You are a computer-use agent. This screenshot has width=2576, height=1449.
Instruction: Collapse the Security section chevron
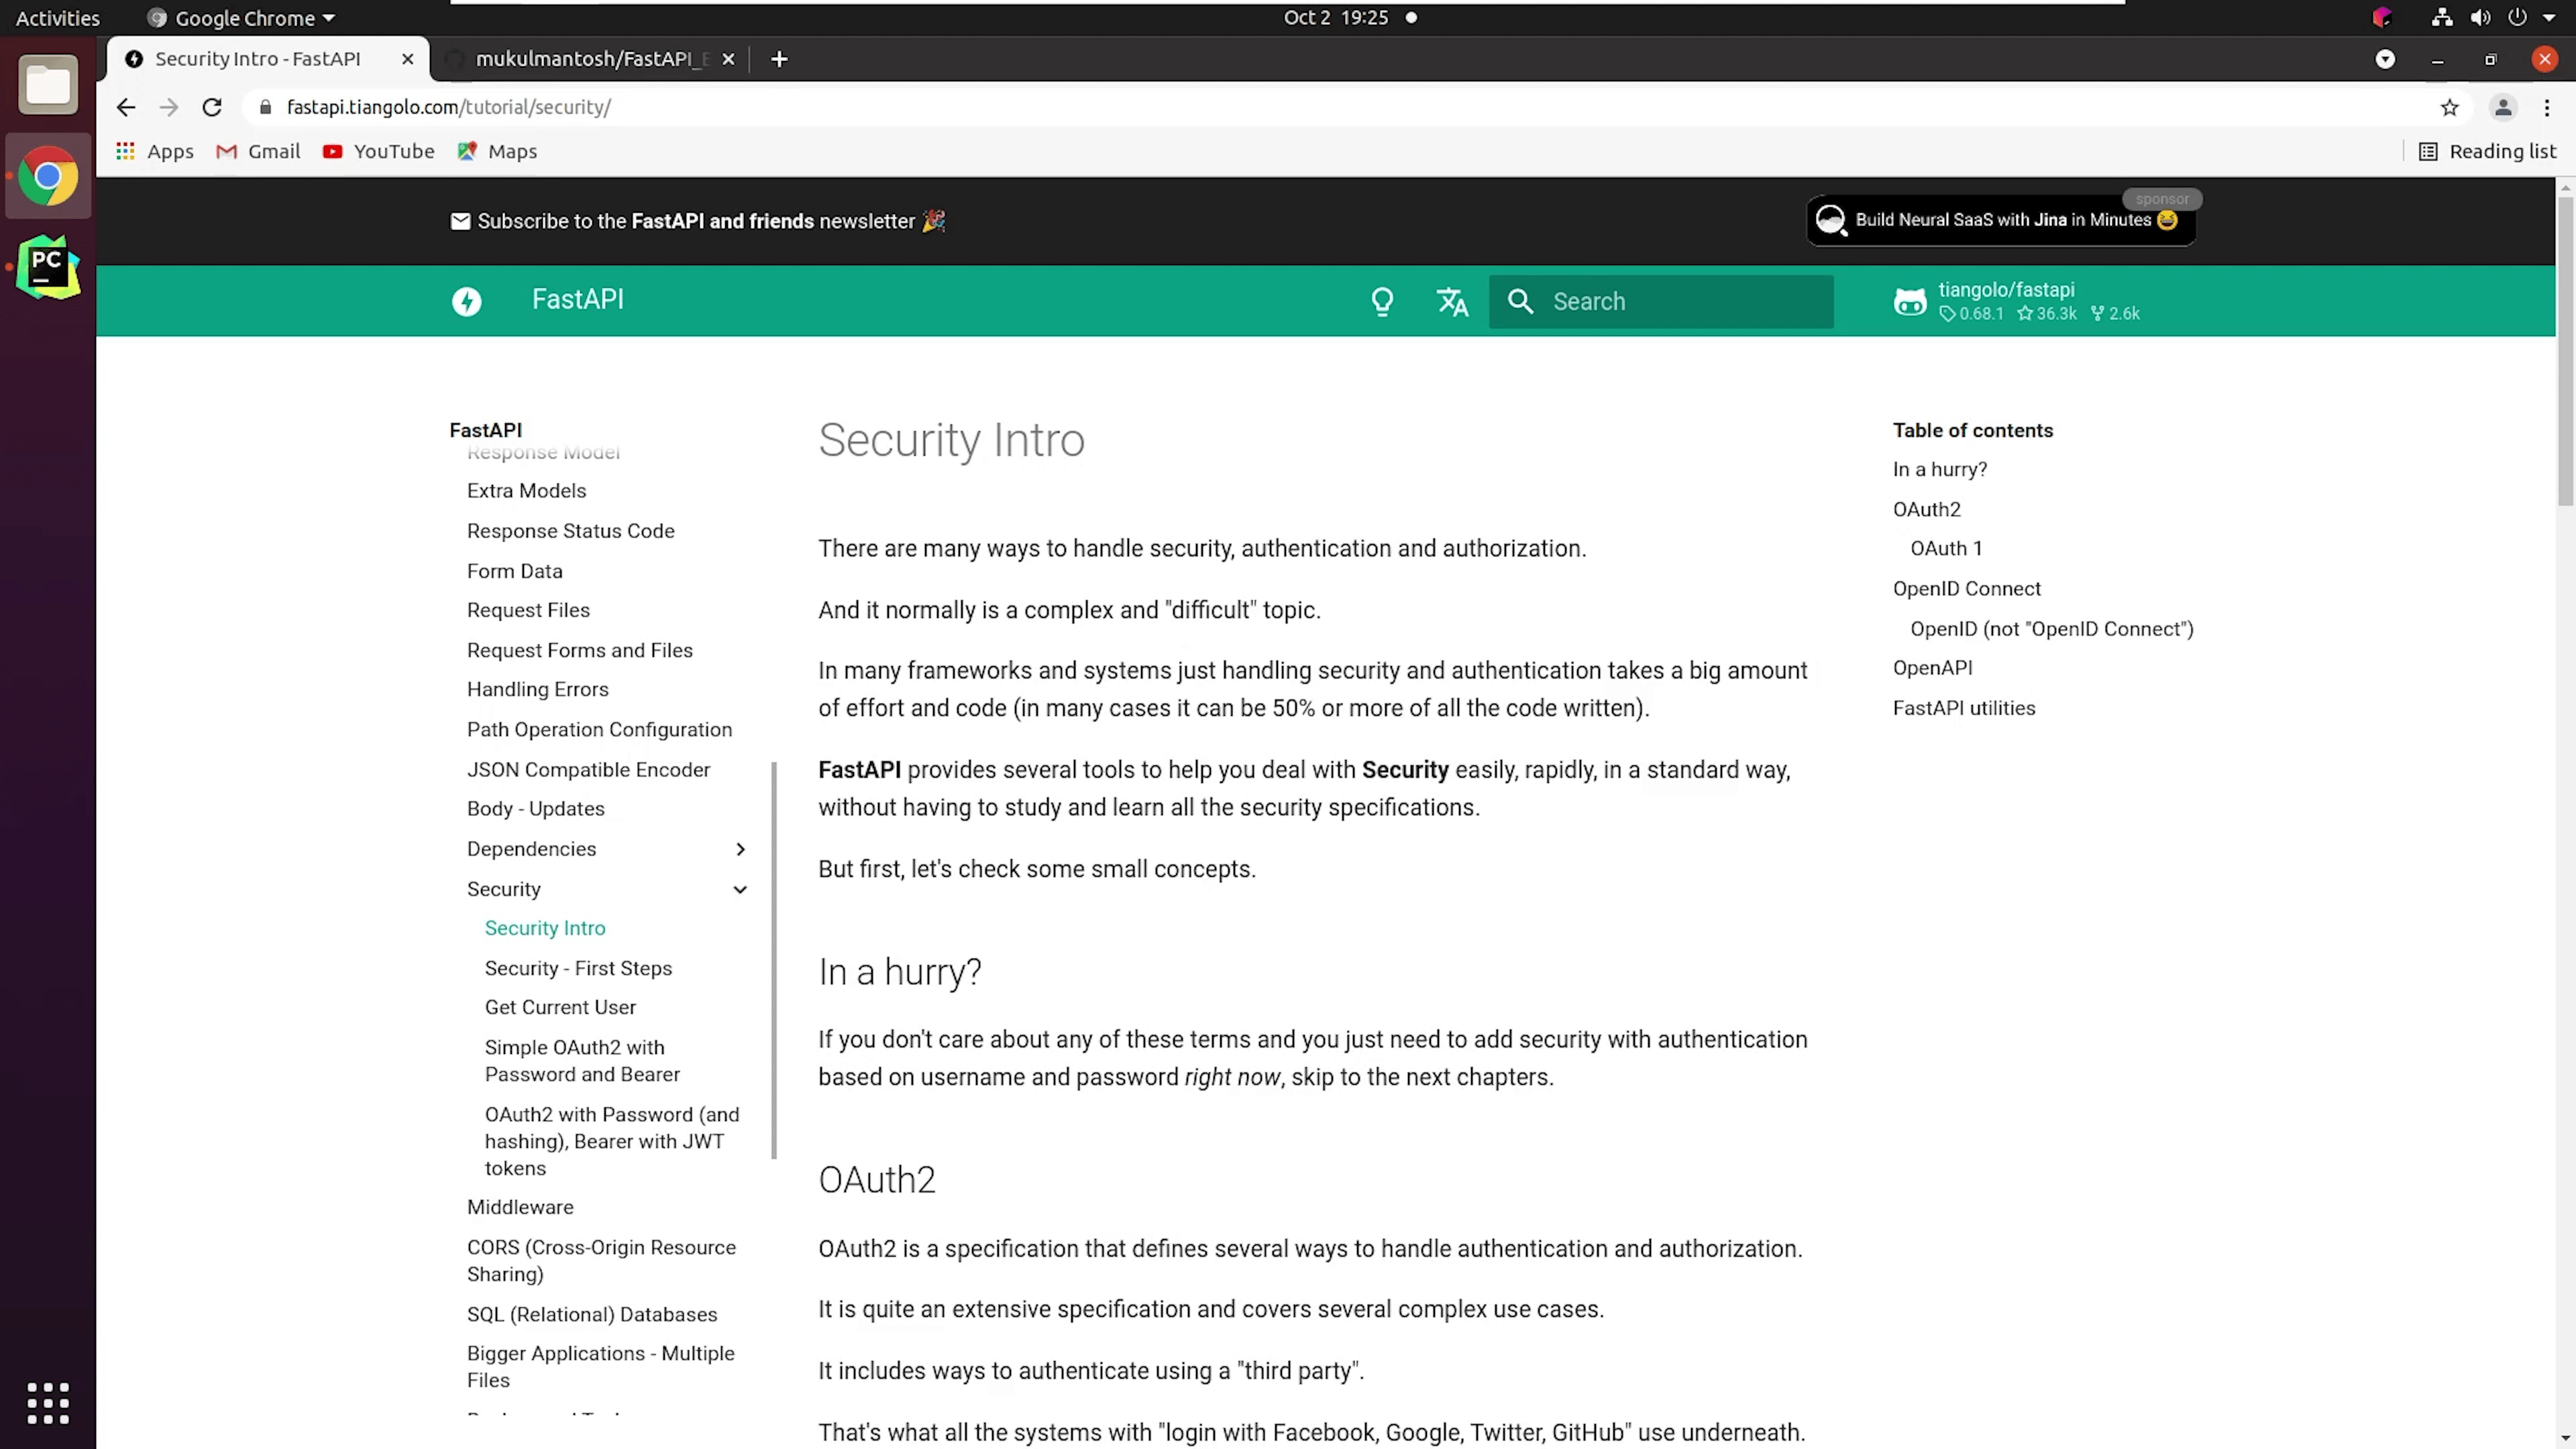point(740,889)
